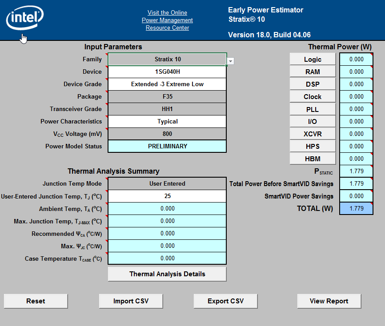Visit the Online Power Management Resource Center link
This screenshot has height=326, width=385.
tap(167, 20)
